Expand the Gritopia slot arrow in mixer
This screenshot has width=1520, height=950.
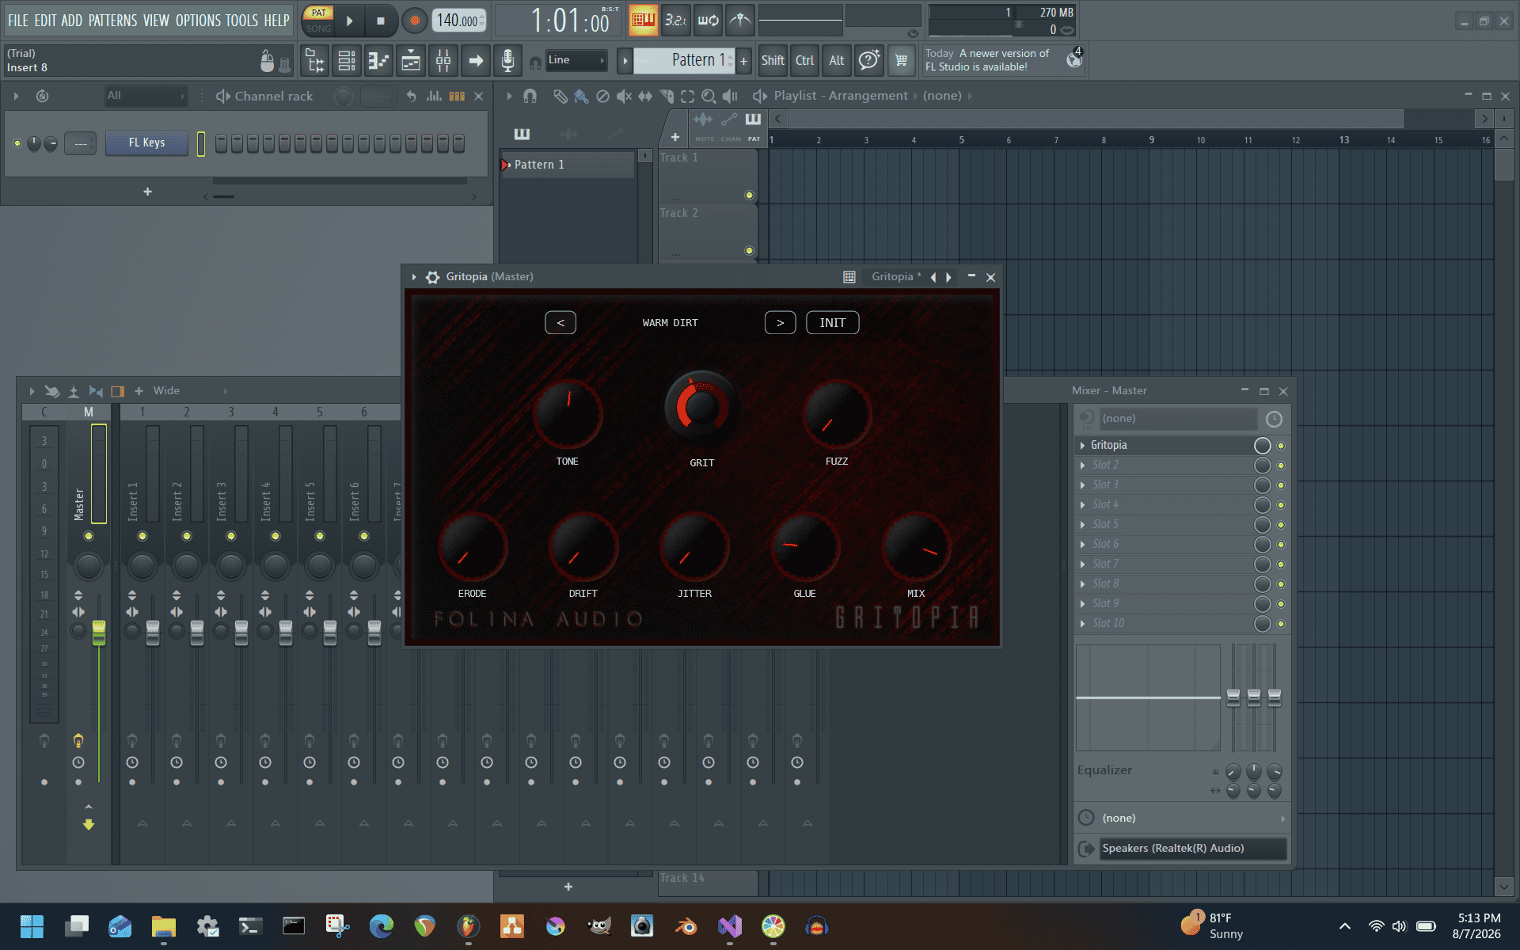(1082, 446)
